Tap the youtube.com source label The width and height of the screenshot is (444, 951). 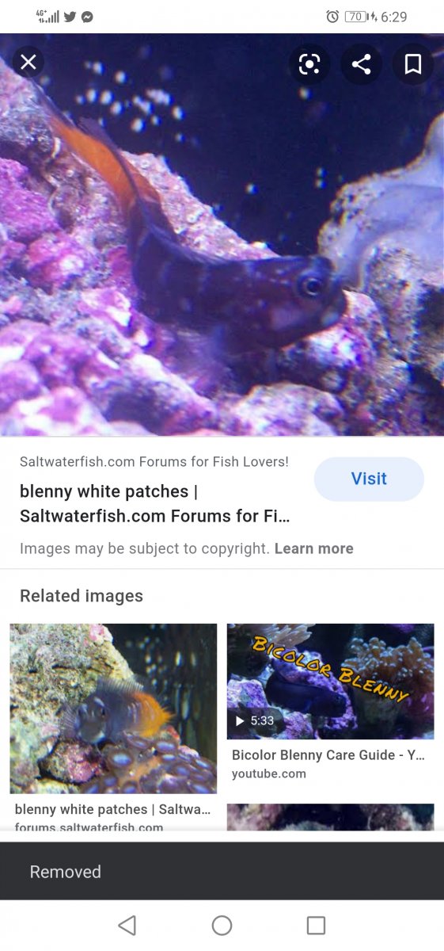pyautogui.click(x=269, y=774)
